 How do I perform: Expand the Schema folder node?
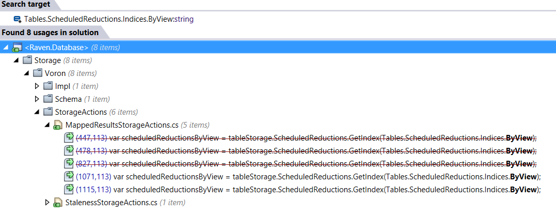37,99
